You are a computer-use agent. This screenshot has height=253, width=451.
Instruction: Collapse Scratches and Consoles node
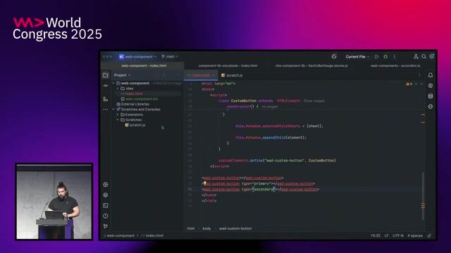[113, 110]
